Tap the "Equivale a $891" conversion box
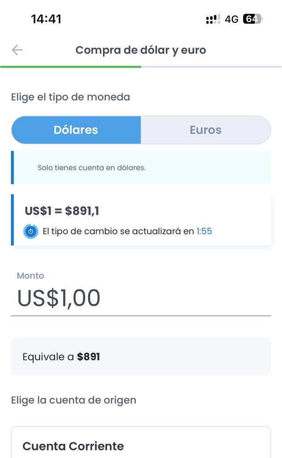The width and height of the screenshot is (282, 458). click(141, 356)
